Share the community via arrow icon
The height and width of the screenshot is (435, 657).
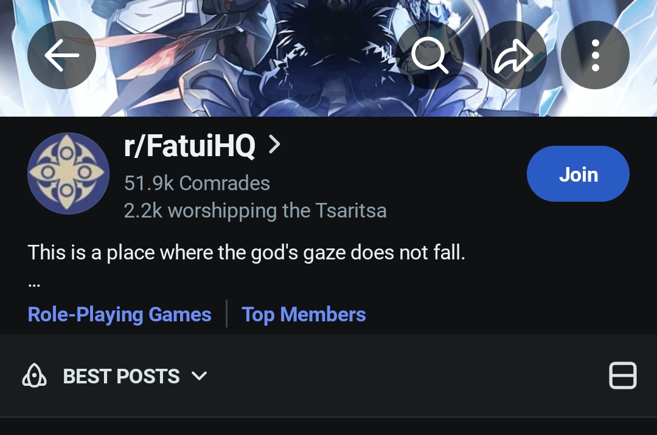[512, 55]
